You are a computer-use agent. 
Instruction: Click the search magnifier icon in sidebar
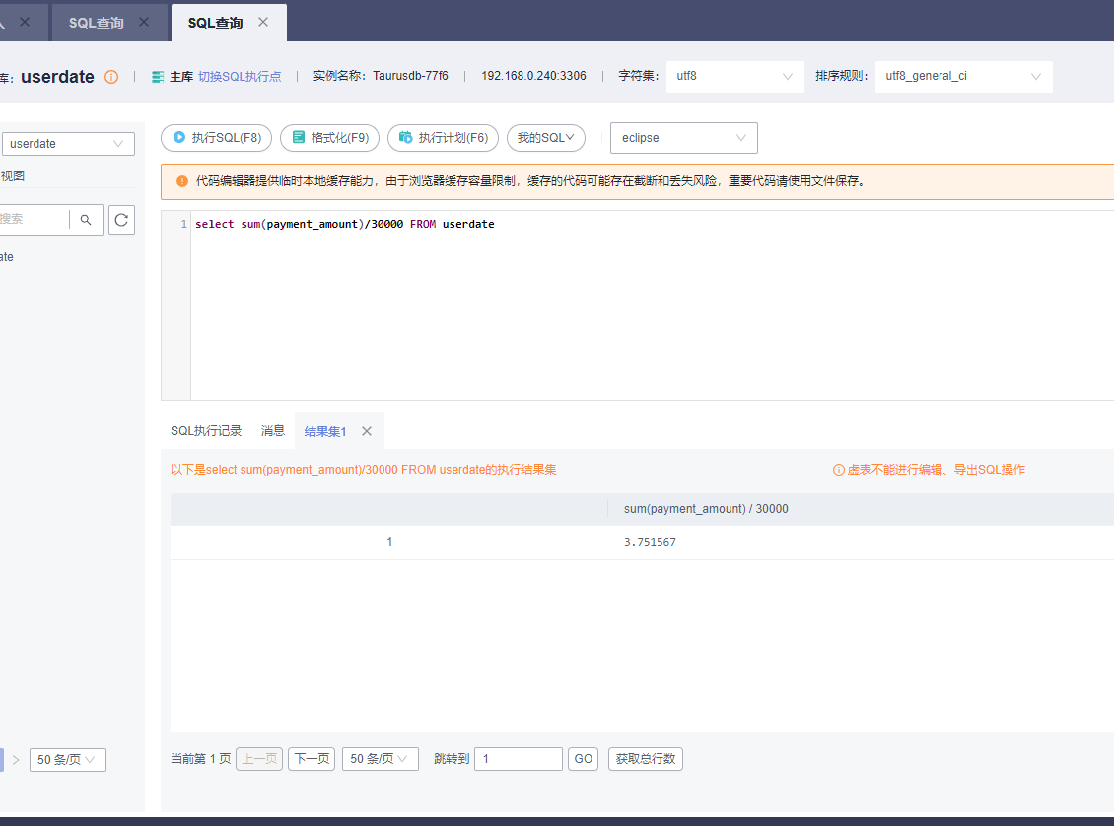(x=86, y=220)
